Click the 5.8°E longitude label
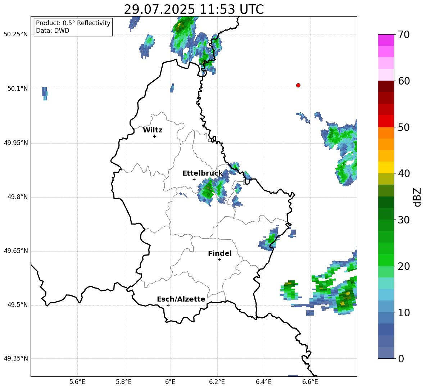The image size is (426, 389). (x=124, y=382)
